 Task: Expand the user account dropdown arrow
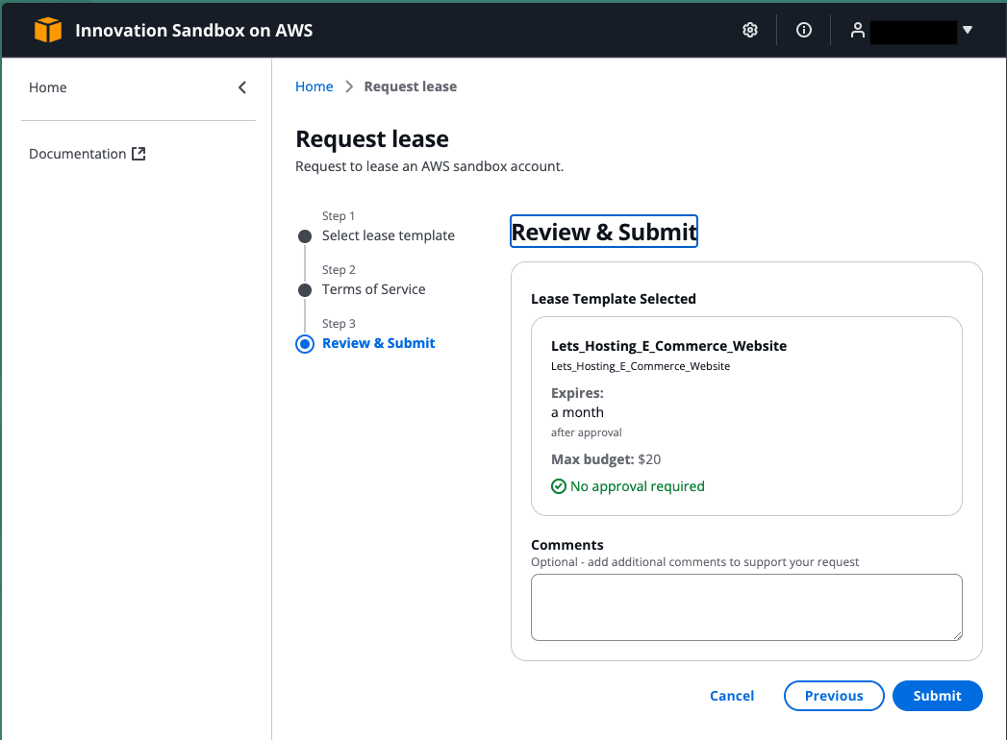click(968, 31)
